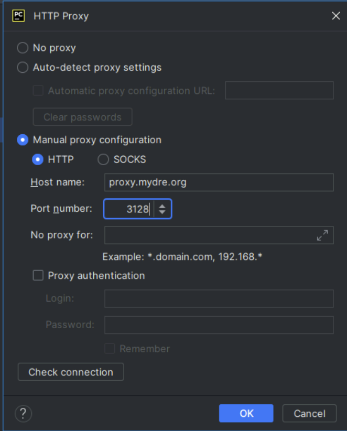Image resolution: width=347 pixels, height=431 pixels.
Task: Decrease port number with down arrow
Action: 162,212
